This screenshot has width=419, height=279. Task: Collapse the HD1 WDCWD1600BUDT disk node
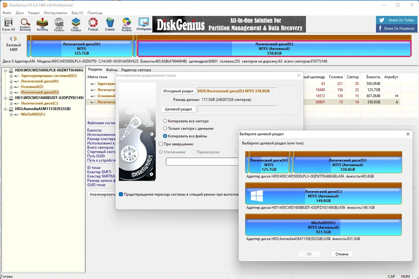pos(6,98)
